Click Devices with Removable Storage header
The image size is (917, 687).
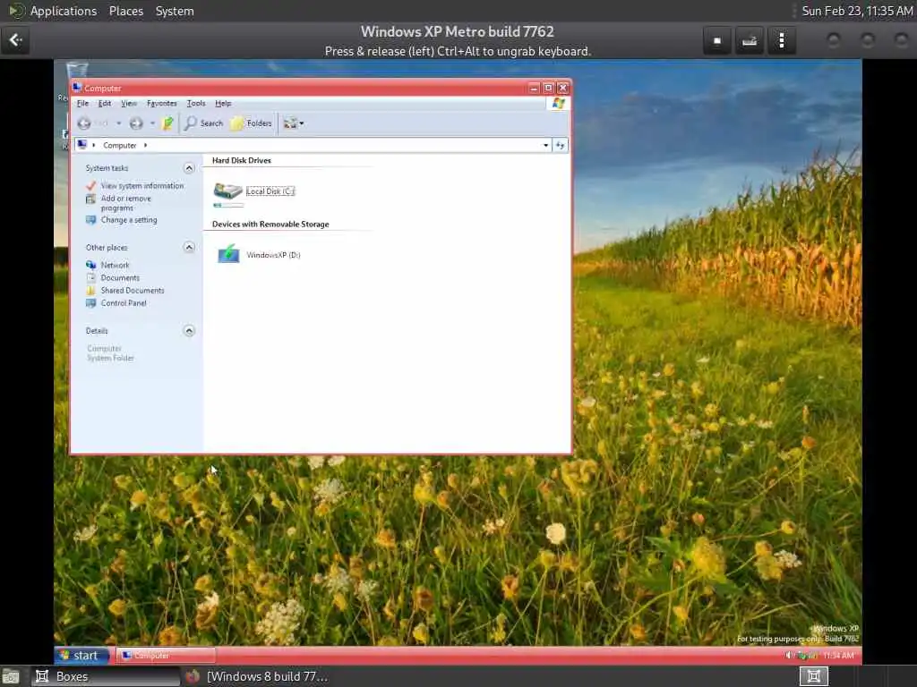click(x=270, y=225)
